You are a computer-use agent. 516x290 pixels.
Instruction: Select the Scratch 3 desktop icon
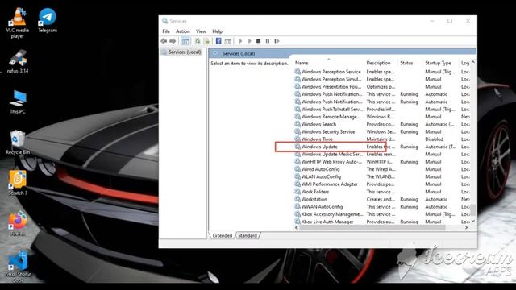coord(18,183)
